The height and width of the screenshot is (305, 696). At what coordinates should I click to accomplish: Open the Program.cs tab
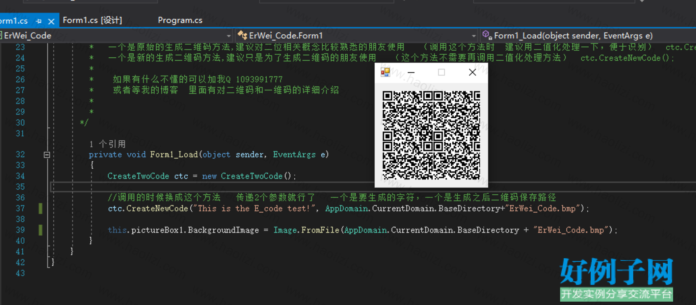point(180,20)
